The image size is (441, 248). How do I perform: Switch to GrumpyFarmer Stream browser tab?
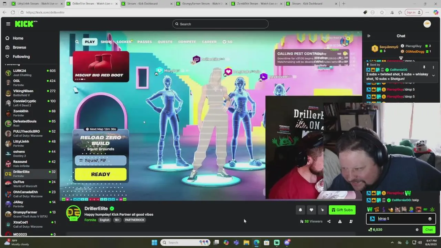(x=202, y=4)
